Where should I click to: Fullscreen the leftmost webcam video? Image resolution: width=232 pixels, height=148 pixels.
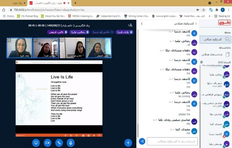coord(9,40)
